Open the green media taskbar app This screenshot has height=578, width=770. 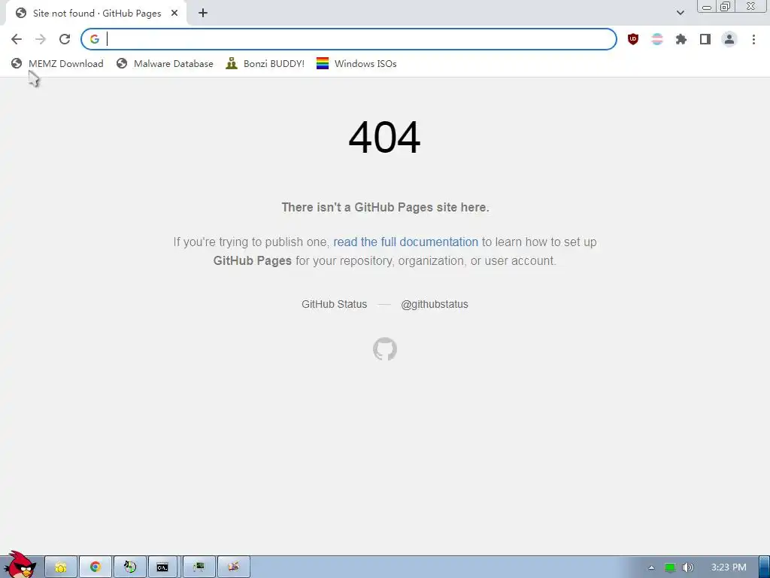click(x=130, y=567)
